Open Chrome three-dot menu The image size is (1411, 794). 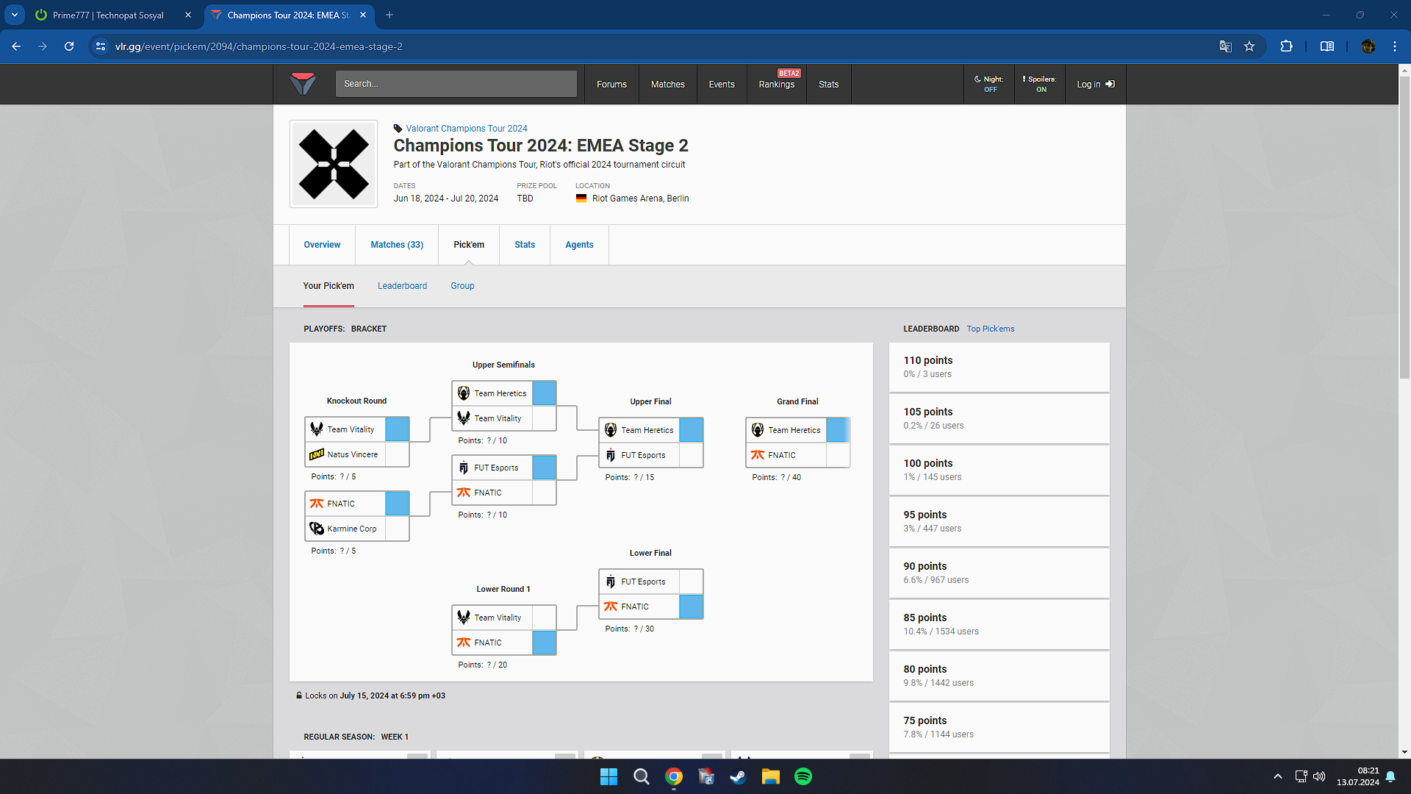(x=1394, y=46)
